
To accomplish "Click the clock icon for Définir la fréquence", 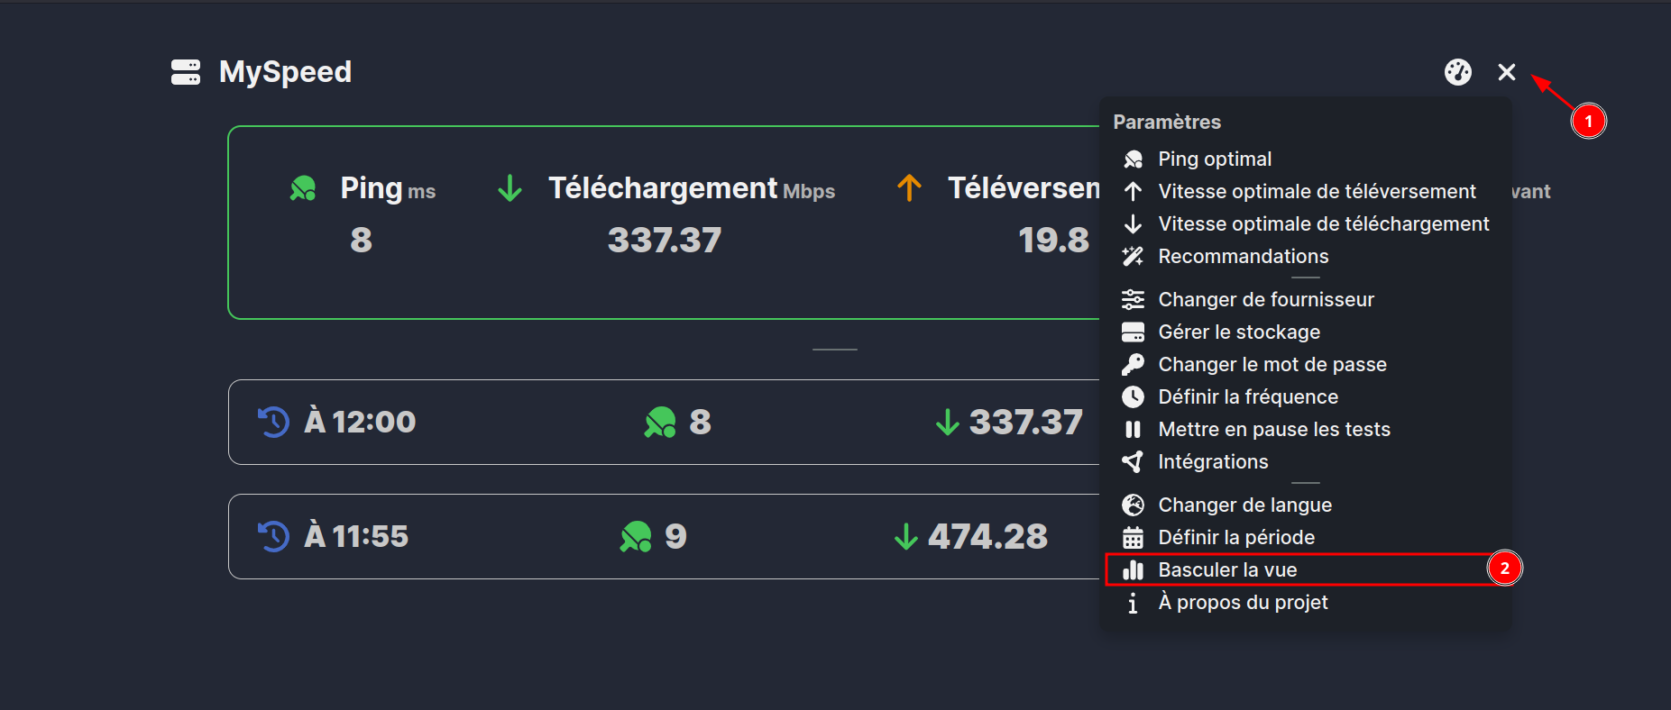I will click(x=1133, y=397).
